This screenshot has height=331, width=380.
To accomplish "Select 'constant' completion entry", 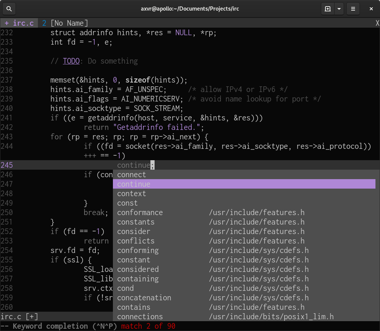I will tap(244, 259).
